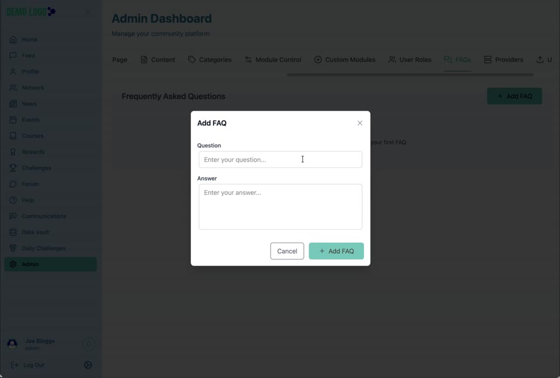Open the Feed icon in the sidebar
Image resolution: width=560 pixels, height=378 pixels.
13,55
